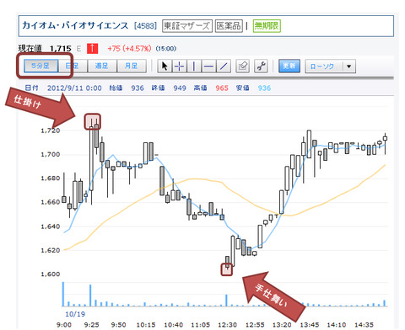Open the ローソク chart type dropdown
Screen dimensions: 405x330
330,67
